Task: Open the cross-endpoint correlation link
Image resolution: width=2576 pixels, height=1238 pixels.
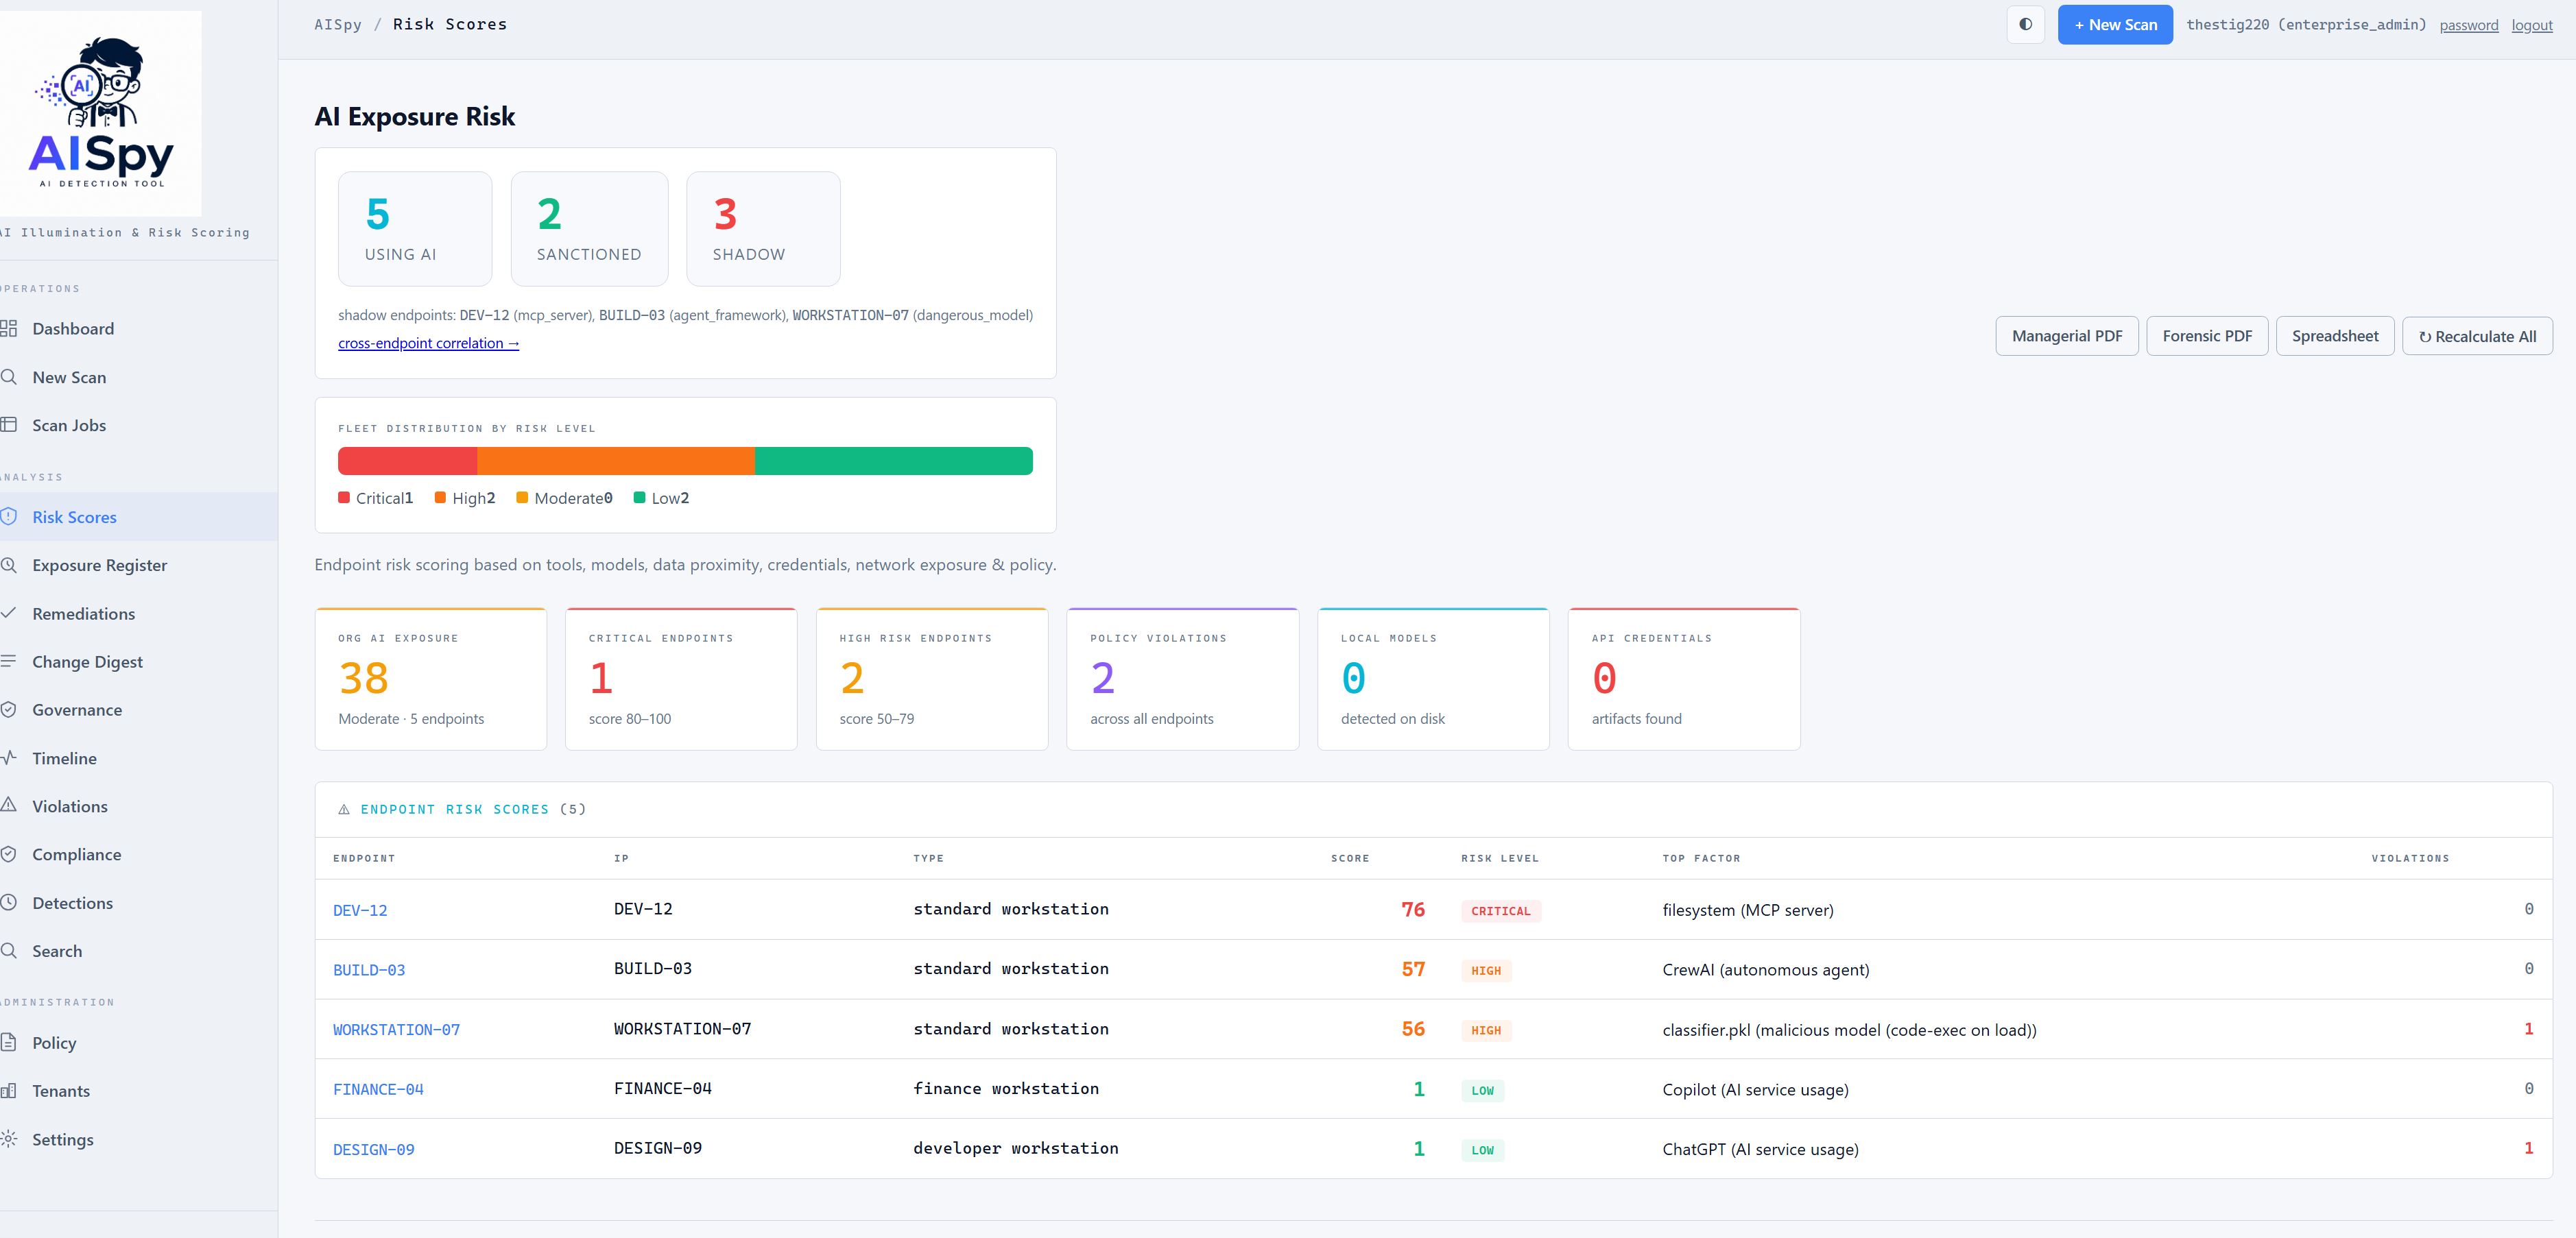Action: pos(428,343)
